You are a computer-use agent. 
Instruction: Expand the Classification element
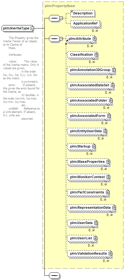coord(96,55)
